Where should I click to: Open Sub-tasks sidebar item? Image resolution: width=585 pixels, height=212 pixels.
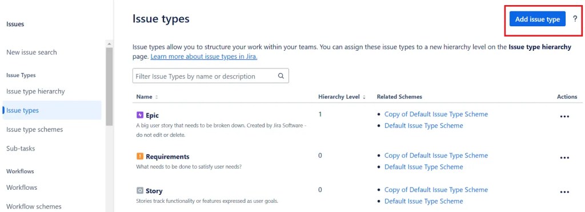point(21,148)
